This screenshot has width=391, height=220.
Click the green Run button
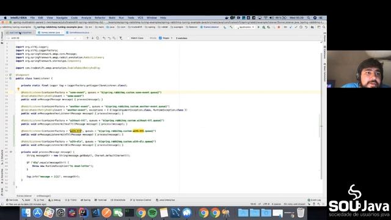(x=258, y=27)
